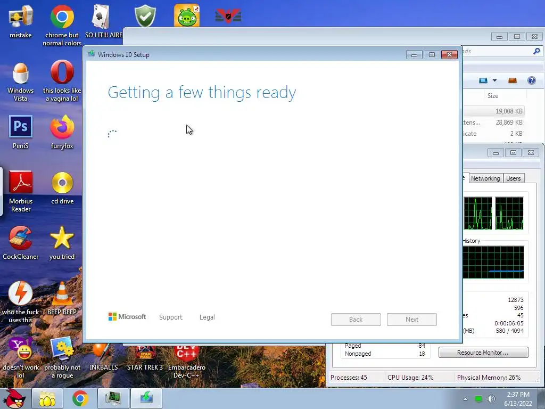Open Chrome from the taskbar
Image resolution: width=545 pixels, height=409 pixels.
pyautogui.click(x=80, y=398)
